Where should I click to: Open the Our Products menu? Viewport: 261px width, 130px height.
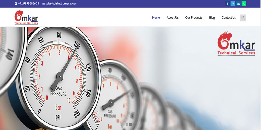194,18
